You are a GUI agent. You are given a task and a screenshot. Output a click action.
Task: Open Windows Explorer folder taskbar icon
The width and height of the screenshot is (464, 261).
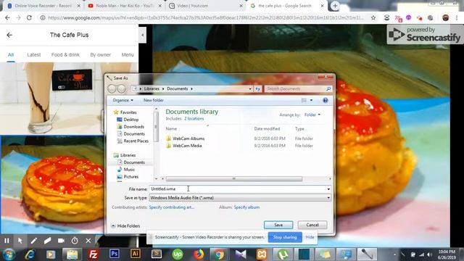pyautogui.click(x=72, y=254)
